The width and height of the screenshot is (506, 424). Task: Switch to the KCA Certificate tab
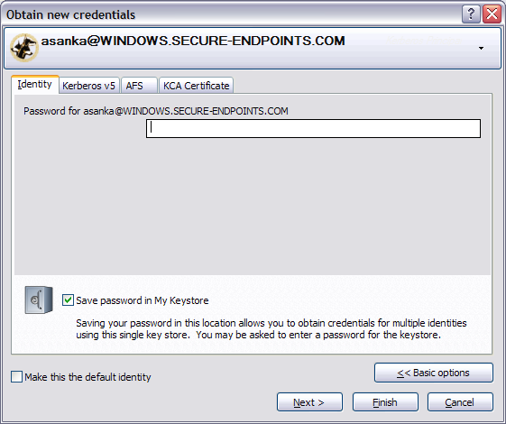[x=197, y=86]
